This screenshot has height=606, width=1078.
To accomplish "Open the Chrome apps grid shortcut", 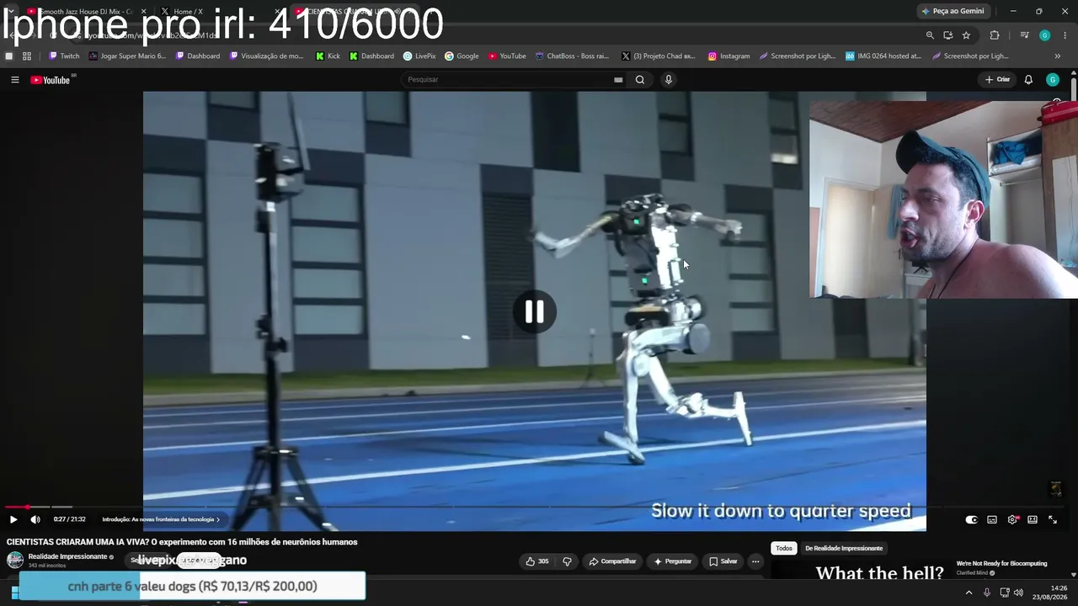I will click(x=27, y=56).
